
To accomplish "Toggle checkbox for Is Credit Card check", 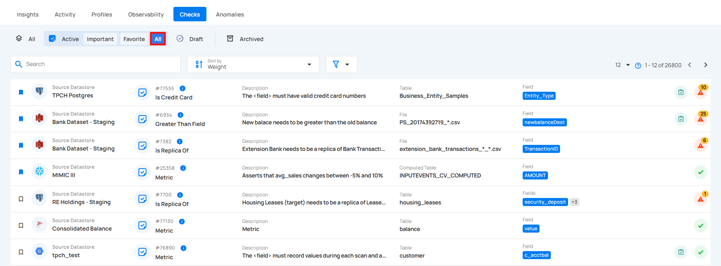I will pyautogui.click(x=142, y=93).
